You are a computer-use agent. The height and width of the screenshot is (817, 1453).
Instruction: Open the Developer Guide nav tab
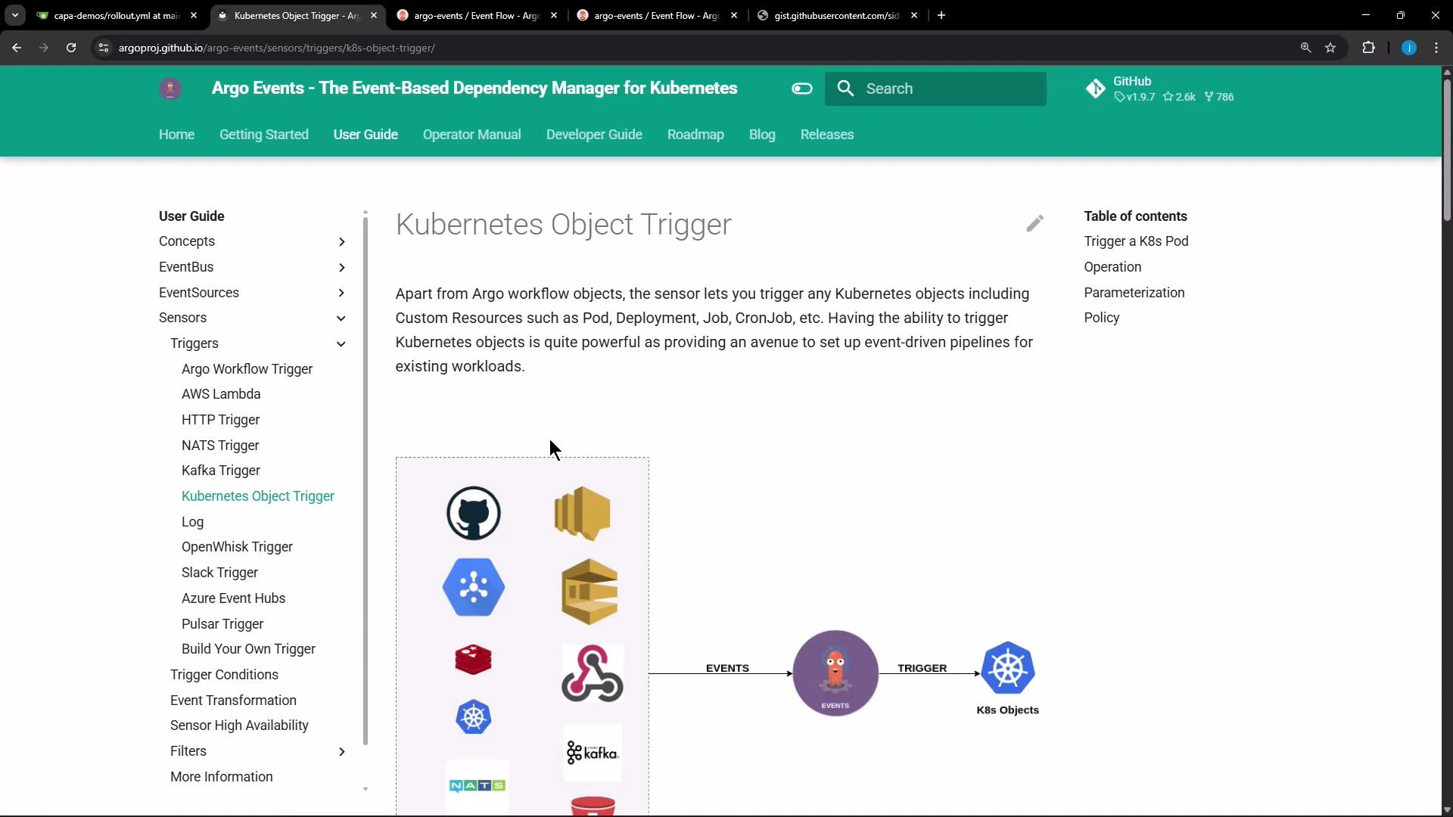(594, 135)
